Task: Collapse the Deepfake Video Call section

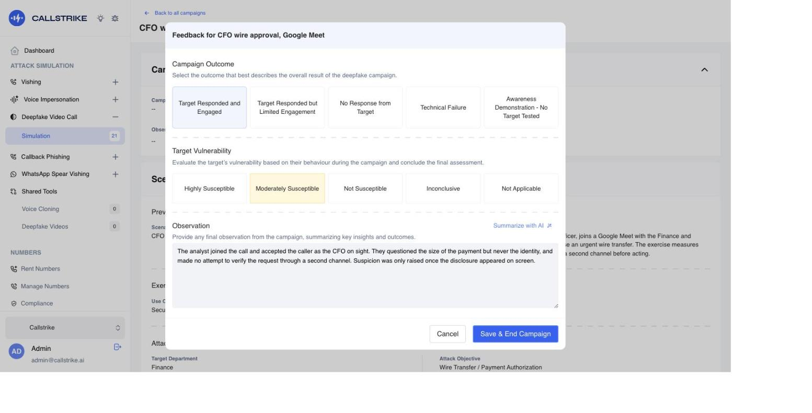Action: (116, 117)
